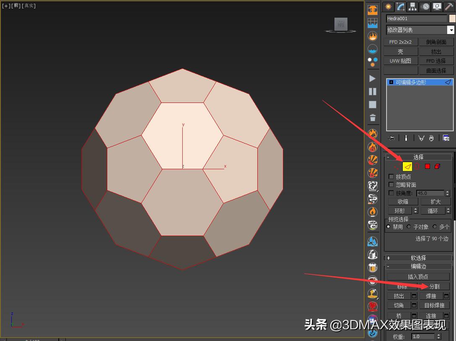Screen dimensions: 456x341
Task: Check the 忽略背面 option
Action: point(391,185)
